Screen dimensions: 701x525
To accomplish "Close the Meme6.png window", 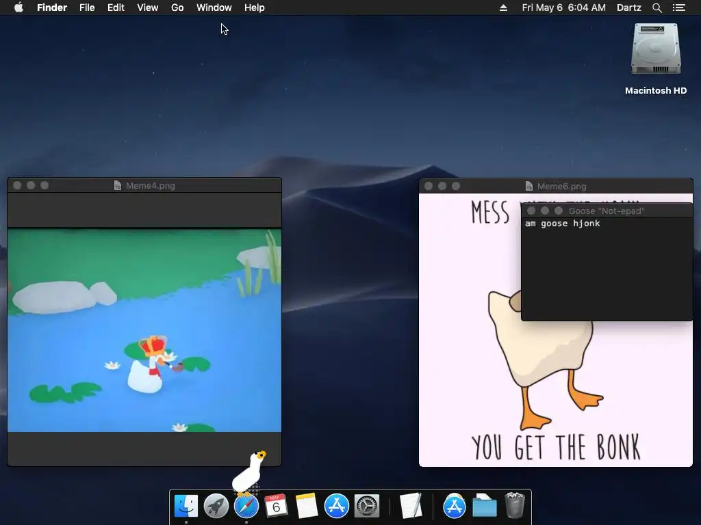I will (429, 186).
